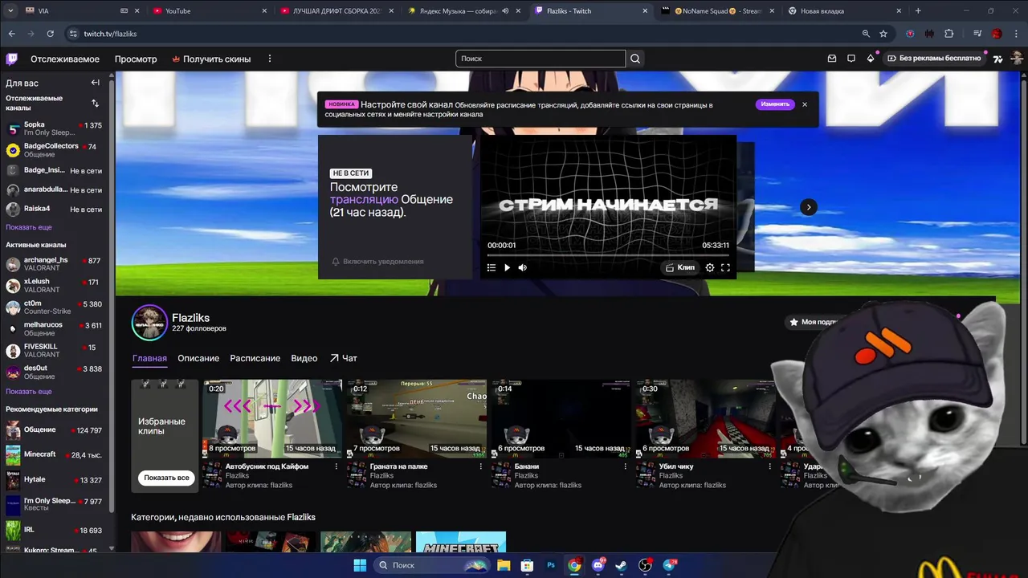Click Показать все in Избранные клипы

click(166, 478)
